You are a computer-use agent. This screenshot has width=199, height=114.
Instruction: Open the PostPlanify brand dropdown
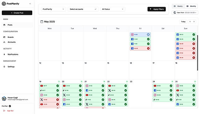coord(53,9)
